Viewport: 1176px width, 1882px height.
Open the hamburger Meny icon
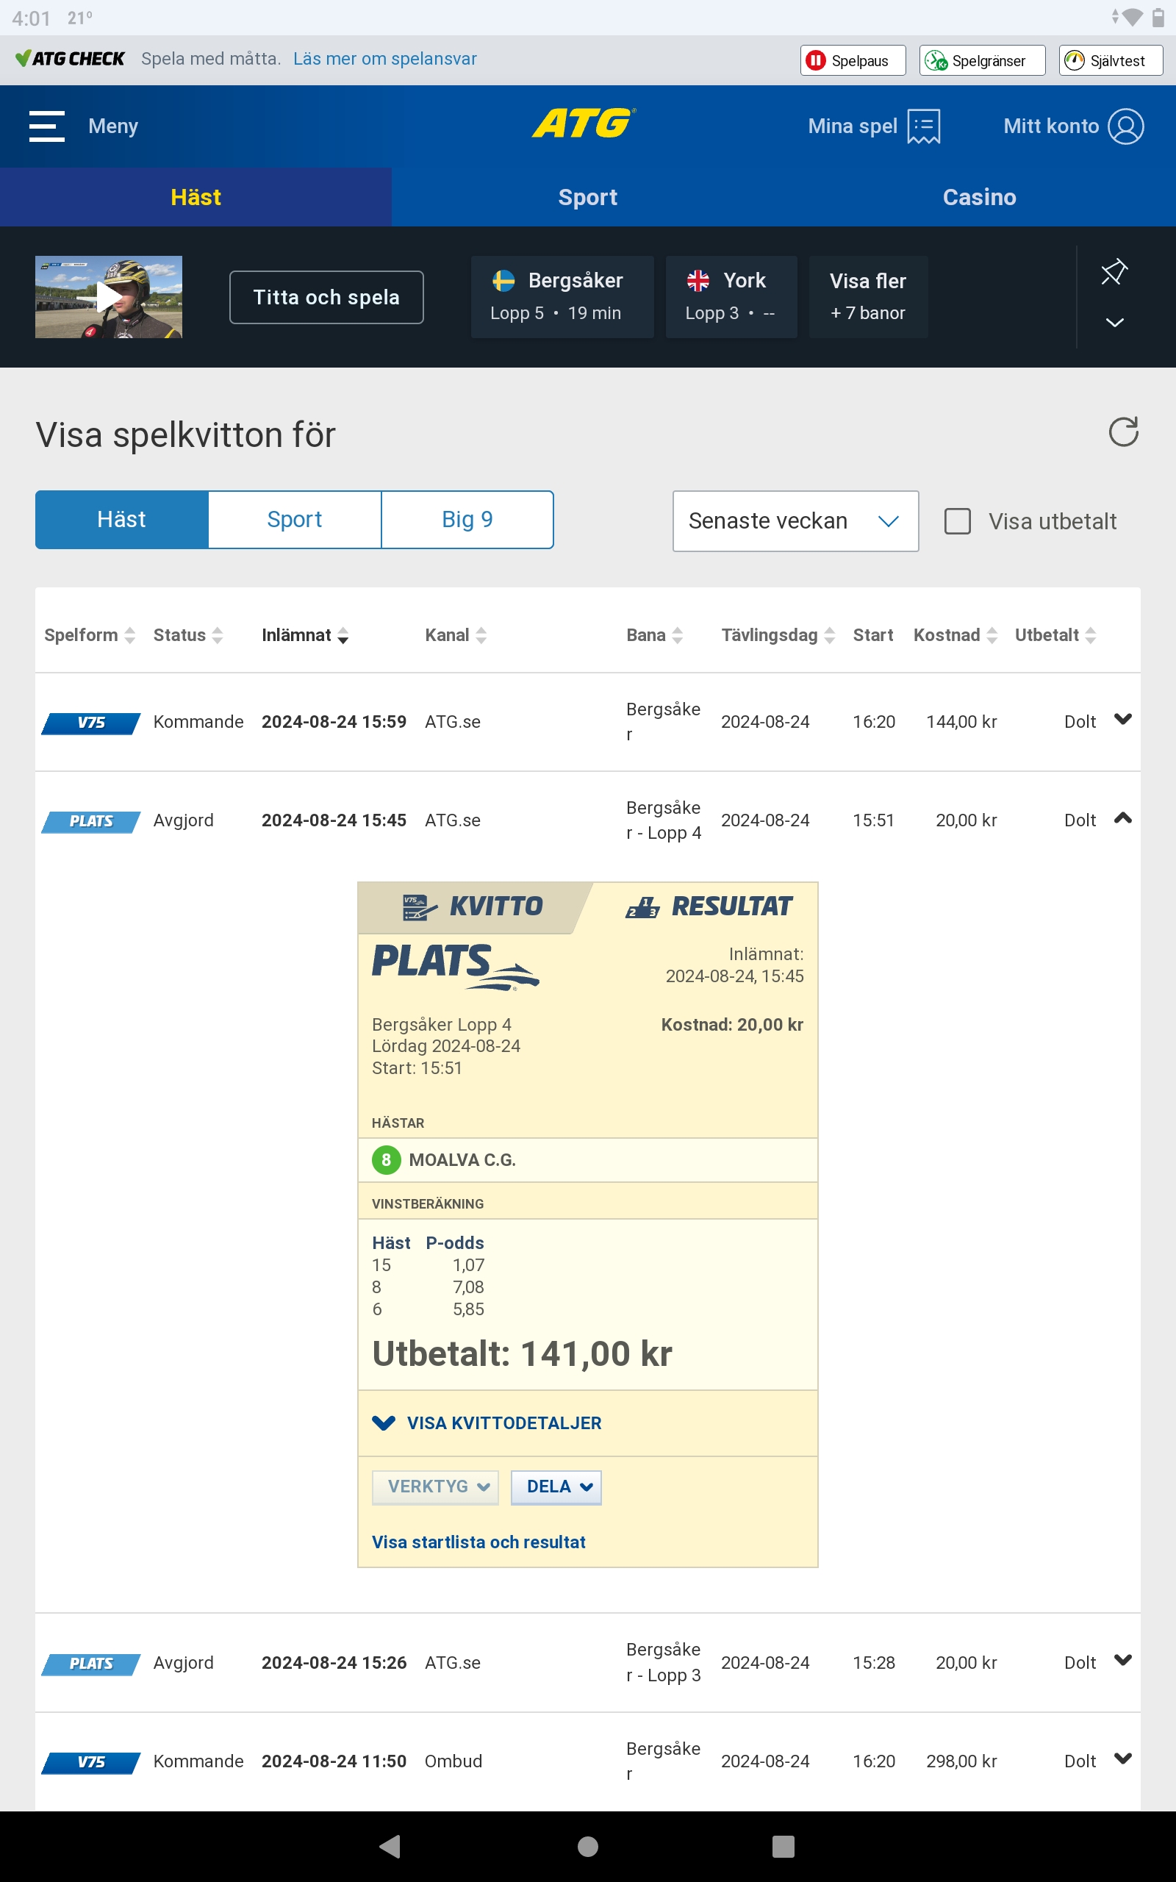coord(46,126)
